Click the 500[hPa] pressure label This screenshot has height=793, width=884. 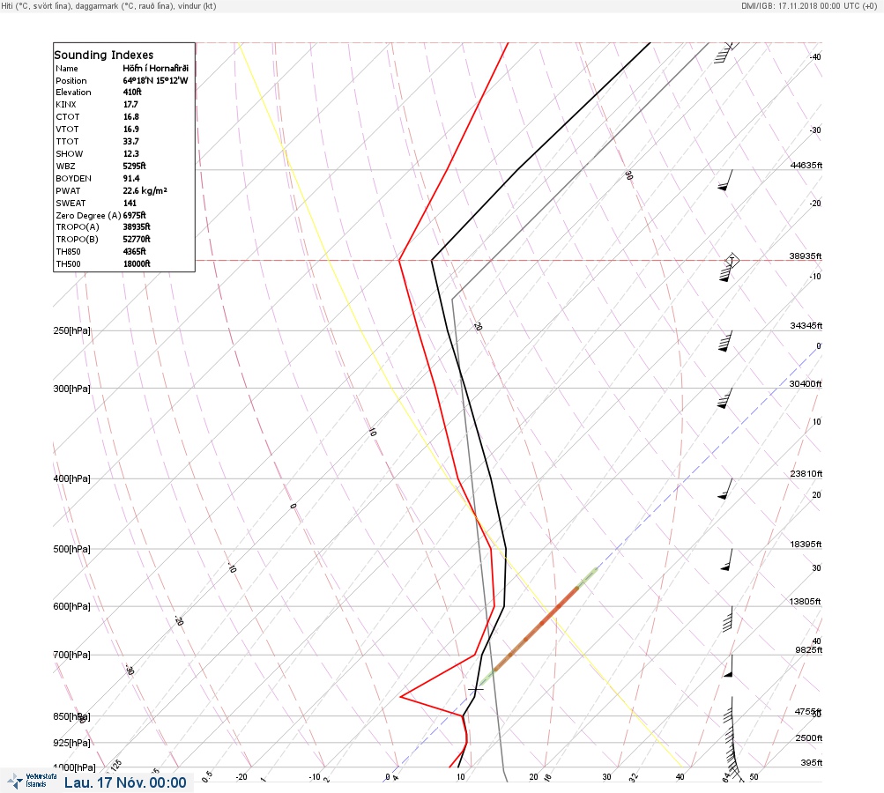pos(71,549)
